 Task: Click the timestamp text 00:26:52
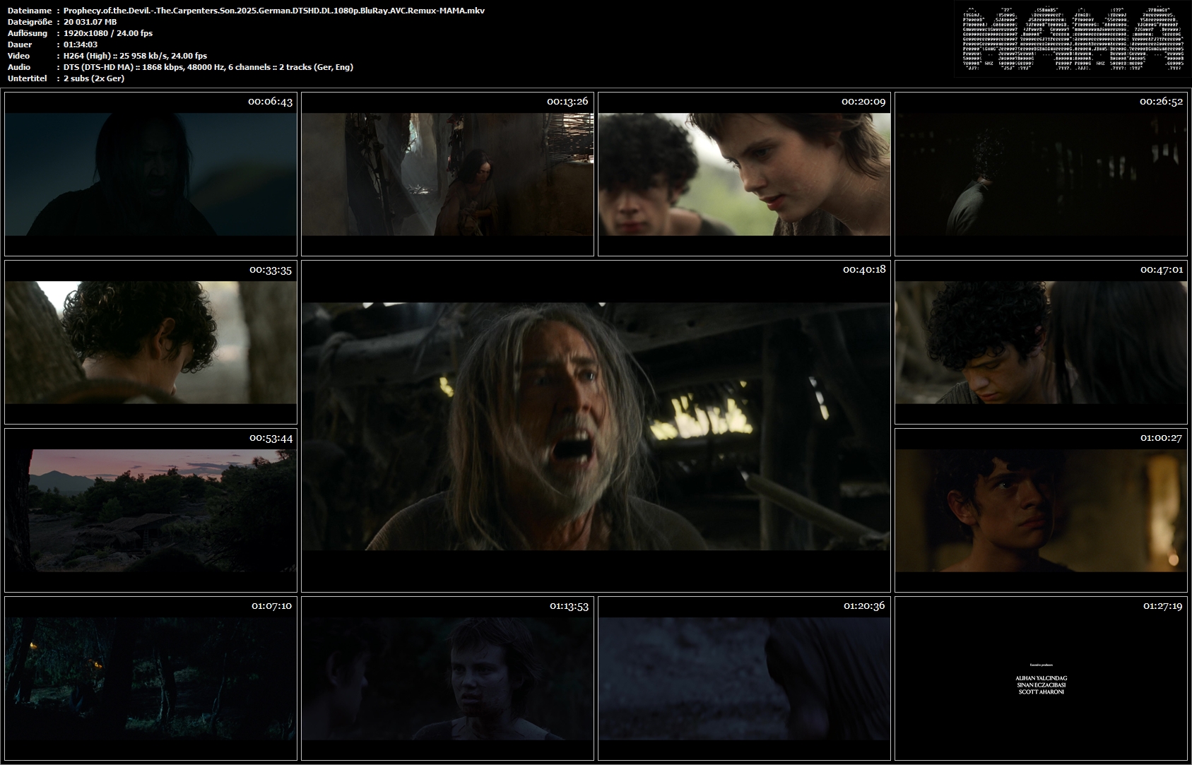tap(1161, 102)
